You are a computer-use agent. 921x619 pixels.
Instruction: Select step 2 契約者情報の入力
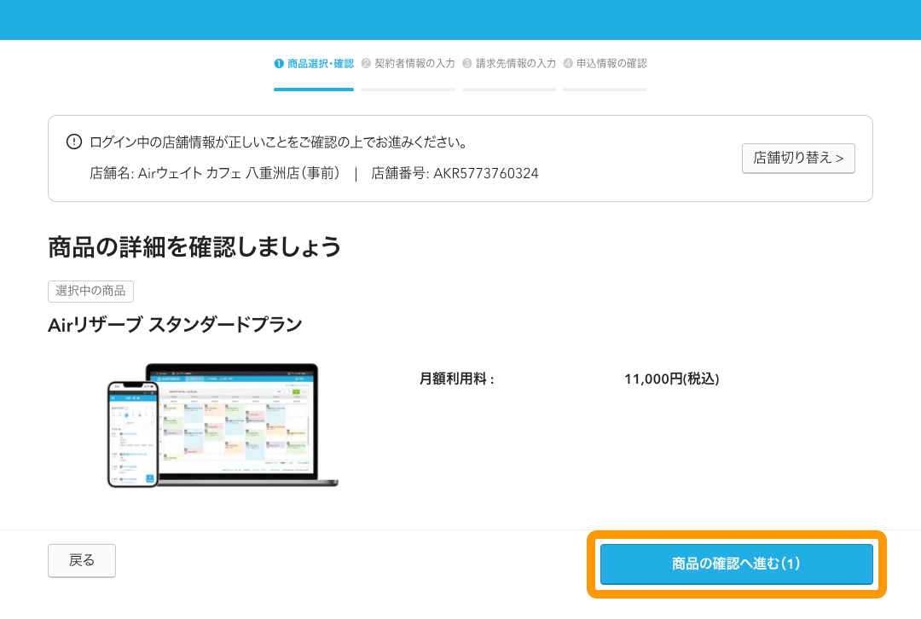click(x=408, y=63)
